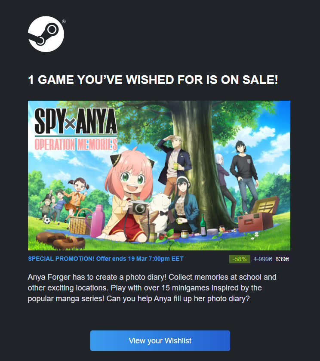Click the brown shoes in the banner foreground
Viewport: 320px width, 361px height.
point(61,241)
